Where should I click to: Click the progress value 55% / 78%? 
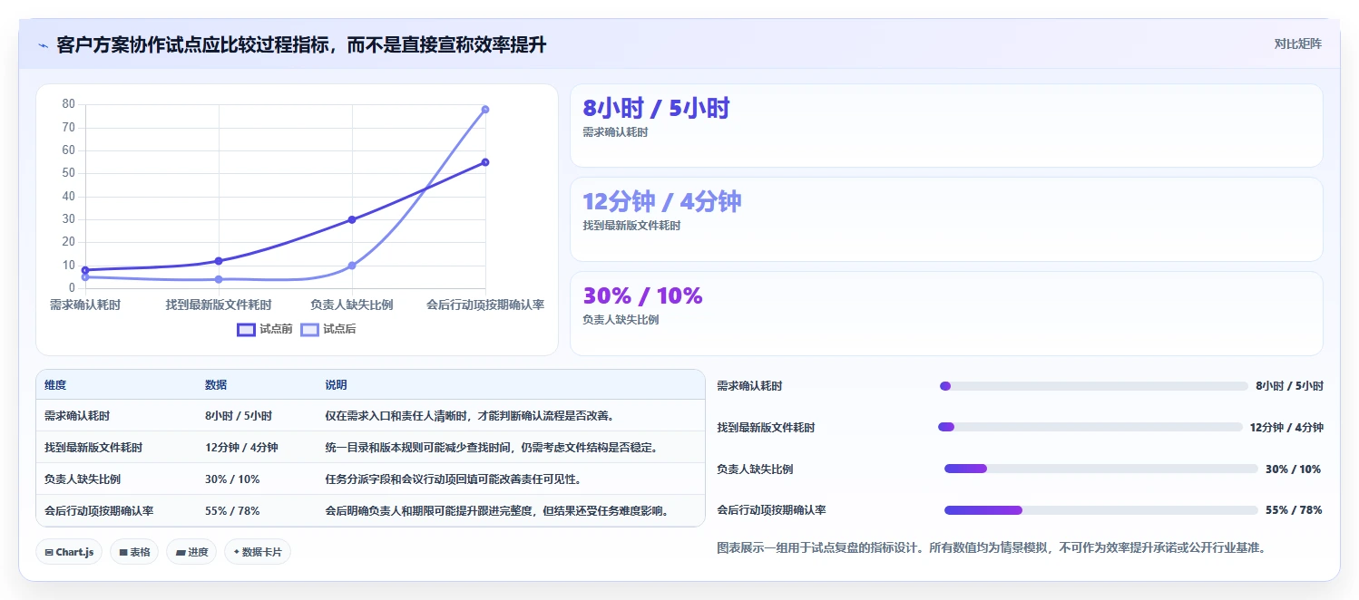(1294, 510)
